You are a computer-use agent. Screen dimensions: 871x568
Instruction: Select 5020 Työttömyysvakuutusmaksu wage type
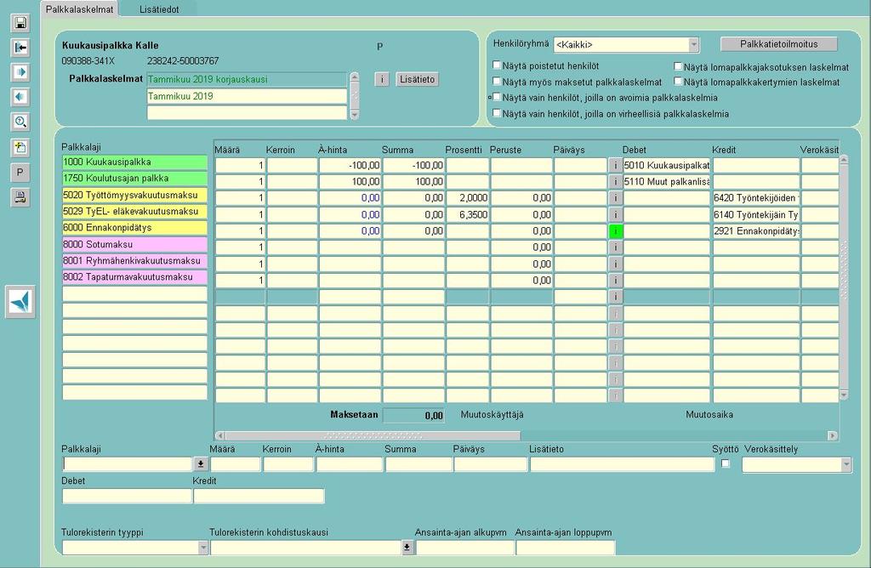[134, 195]
